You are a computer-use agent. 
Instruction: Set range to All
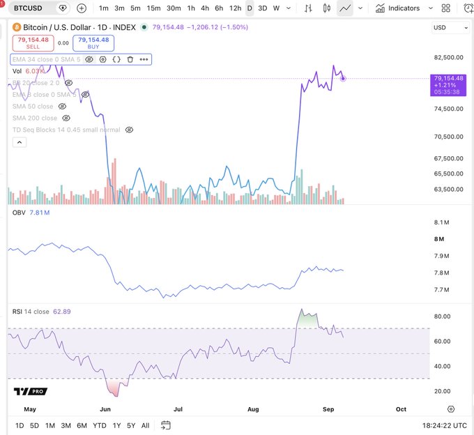click(x=146, y=426)
